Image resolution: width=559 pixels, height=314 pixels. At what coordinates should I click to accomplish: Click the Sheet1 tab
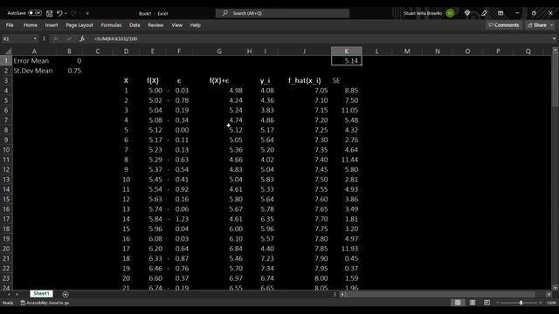point(41,294)
